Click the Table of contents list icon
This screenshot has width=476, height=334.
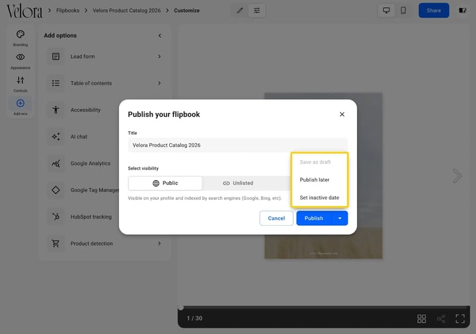56,83
